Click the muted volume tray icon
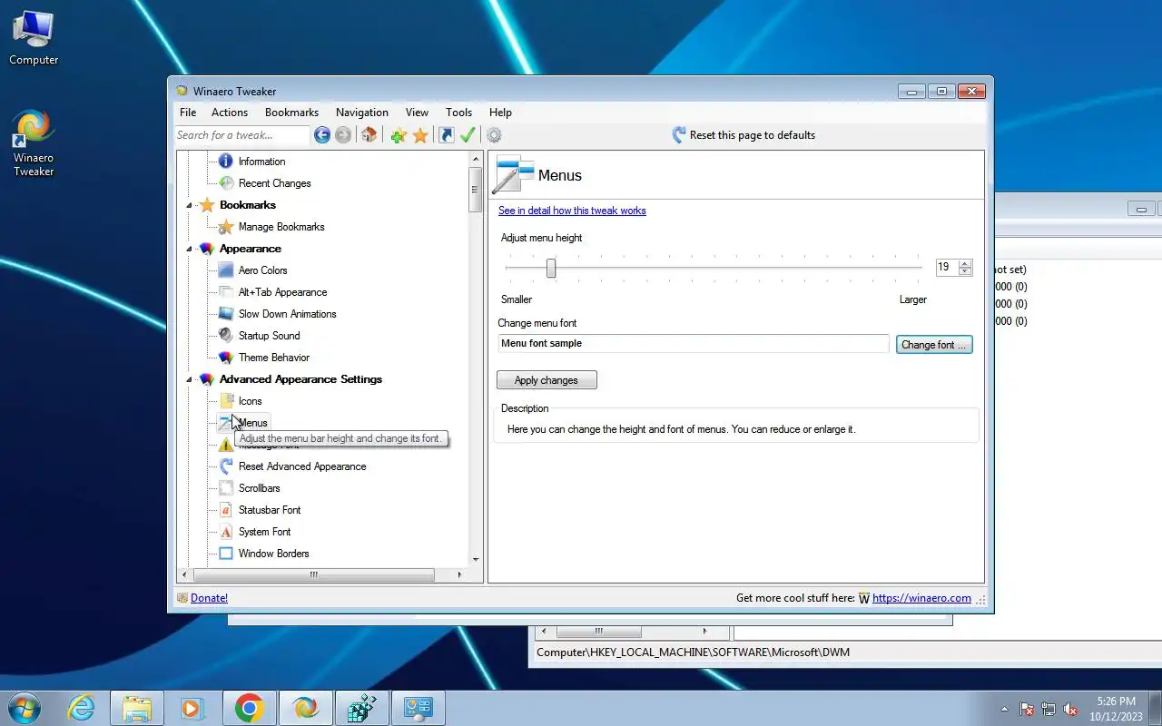The height and width of the screenshot is (726, 1162). 1071,709
